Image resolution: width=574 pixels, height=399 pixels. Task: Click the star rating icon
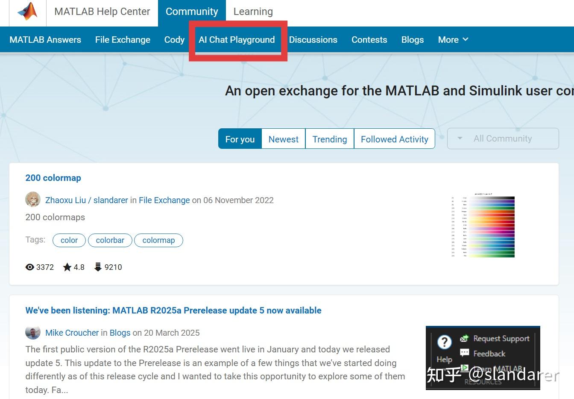point(67,267)
